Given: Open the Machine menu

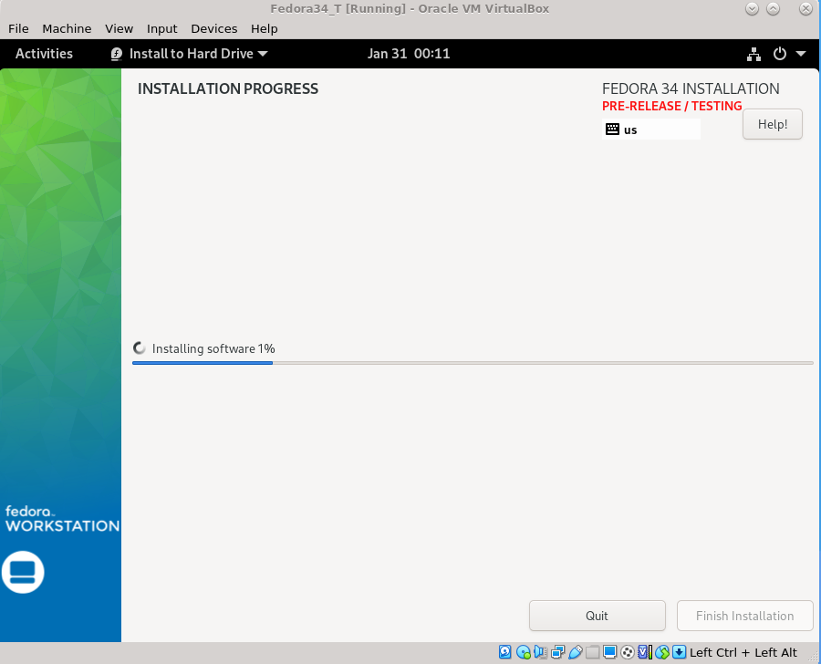Looking at the screenshot, I should 67,29.
